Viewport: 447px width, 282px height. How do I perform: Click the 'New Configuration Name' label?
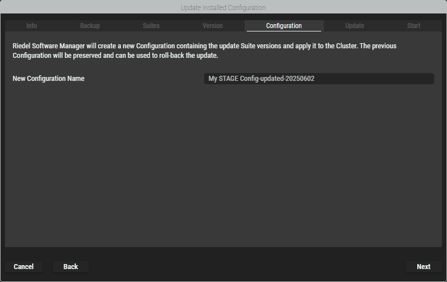[x=48, y=79]
